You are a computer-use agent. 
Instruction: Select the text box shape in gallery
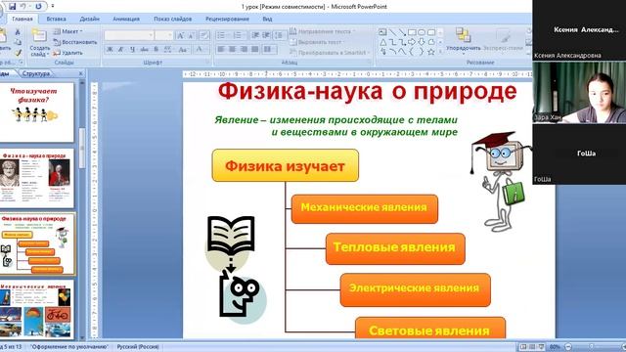(382, 32)
